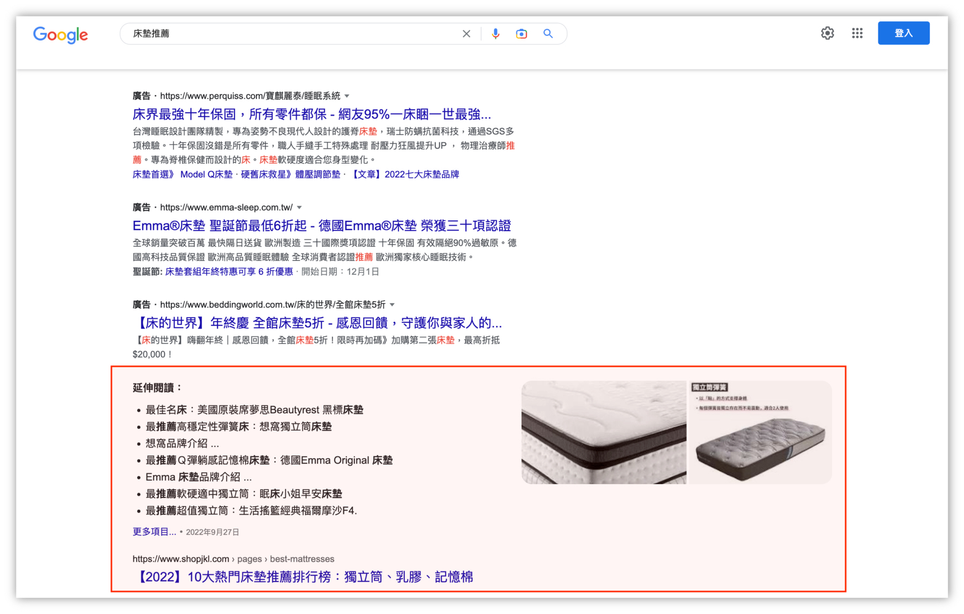Expand the ad details for emma-sleep.com.tw
Viewport: 964px width, 614px height.
pyautogui.click(x=299, y=208)
